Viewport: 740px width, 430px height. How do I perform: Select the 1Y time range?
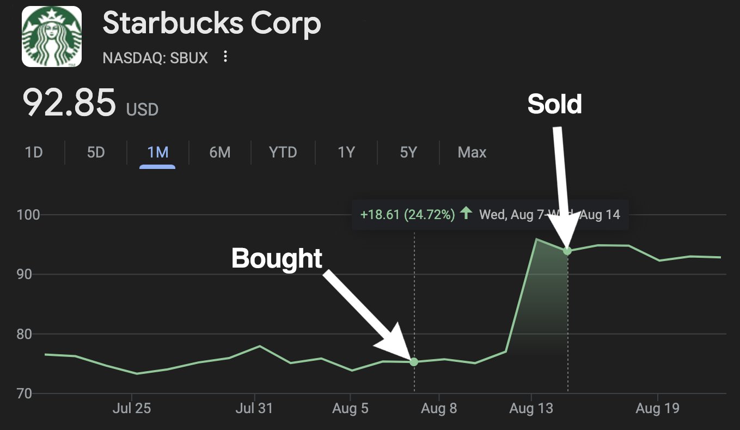click(x=346, y=153)
